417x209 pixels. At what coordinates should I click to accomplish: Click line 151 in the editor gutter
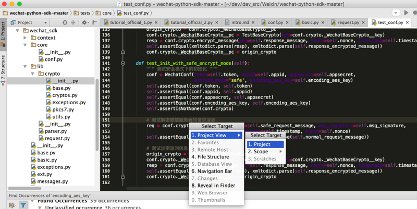(x=106, y=120)
